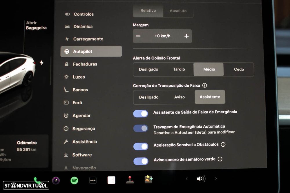Lower volume with the left chevron

point(187,179)
